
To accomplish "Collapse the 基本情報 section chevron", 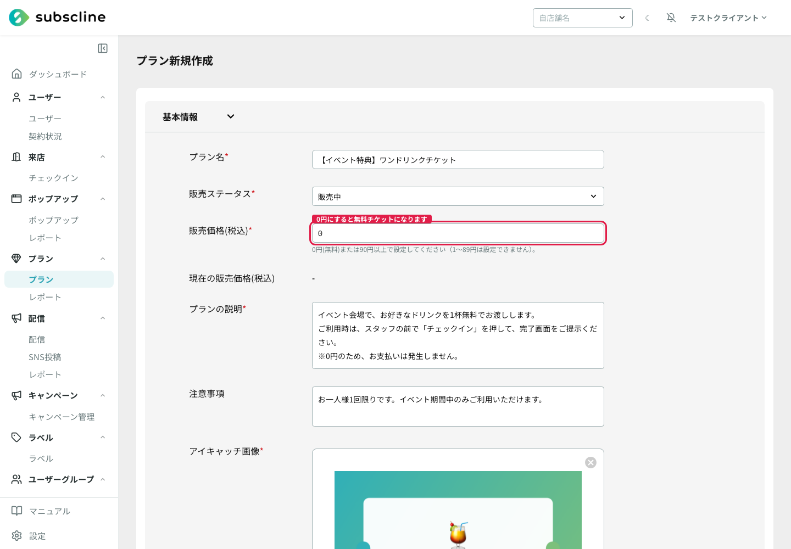I will 231,116.
